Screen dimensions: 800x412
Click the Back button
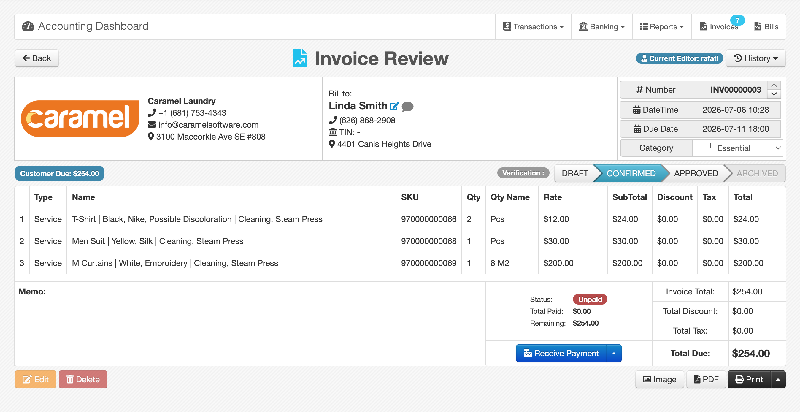click(36, 58)
